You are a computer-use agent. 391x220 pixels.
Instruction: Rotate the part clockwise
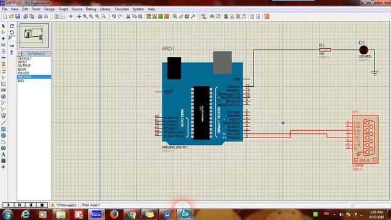click(12, 26)
